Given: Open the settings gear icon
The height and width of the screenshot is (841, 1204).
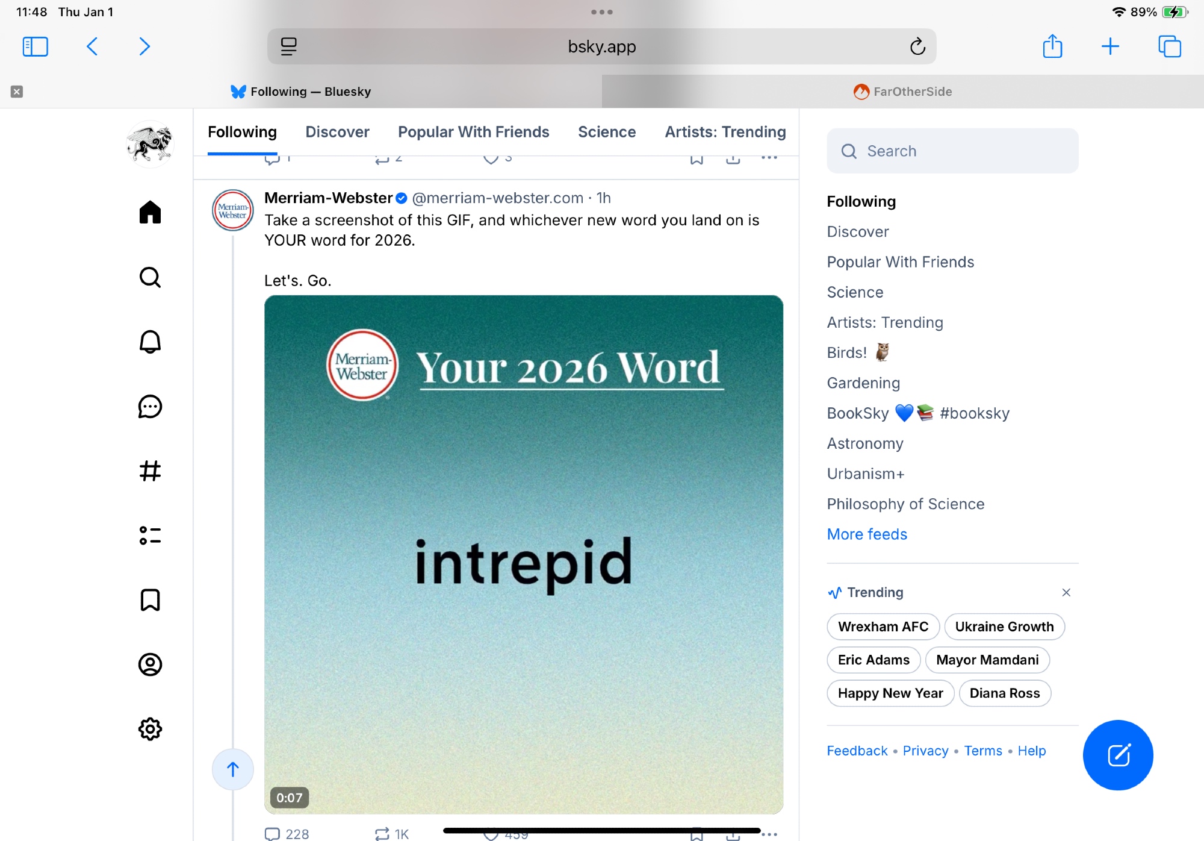Looking at the screenshot, I should coord(150,729).
